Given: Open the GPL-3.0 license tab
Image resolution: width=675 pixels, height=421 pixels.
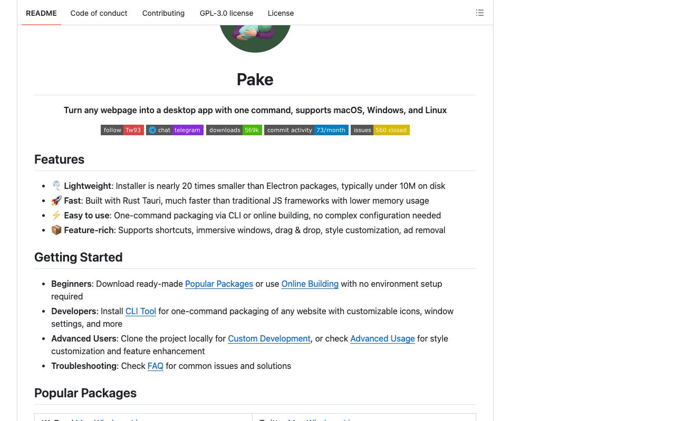Looking at the screenshot, I should 226,13.
